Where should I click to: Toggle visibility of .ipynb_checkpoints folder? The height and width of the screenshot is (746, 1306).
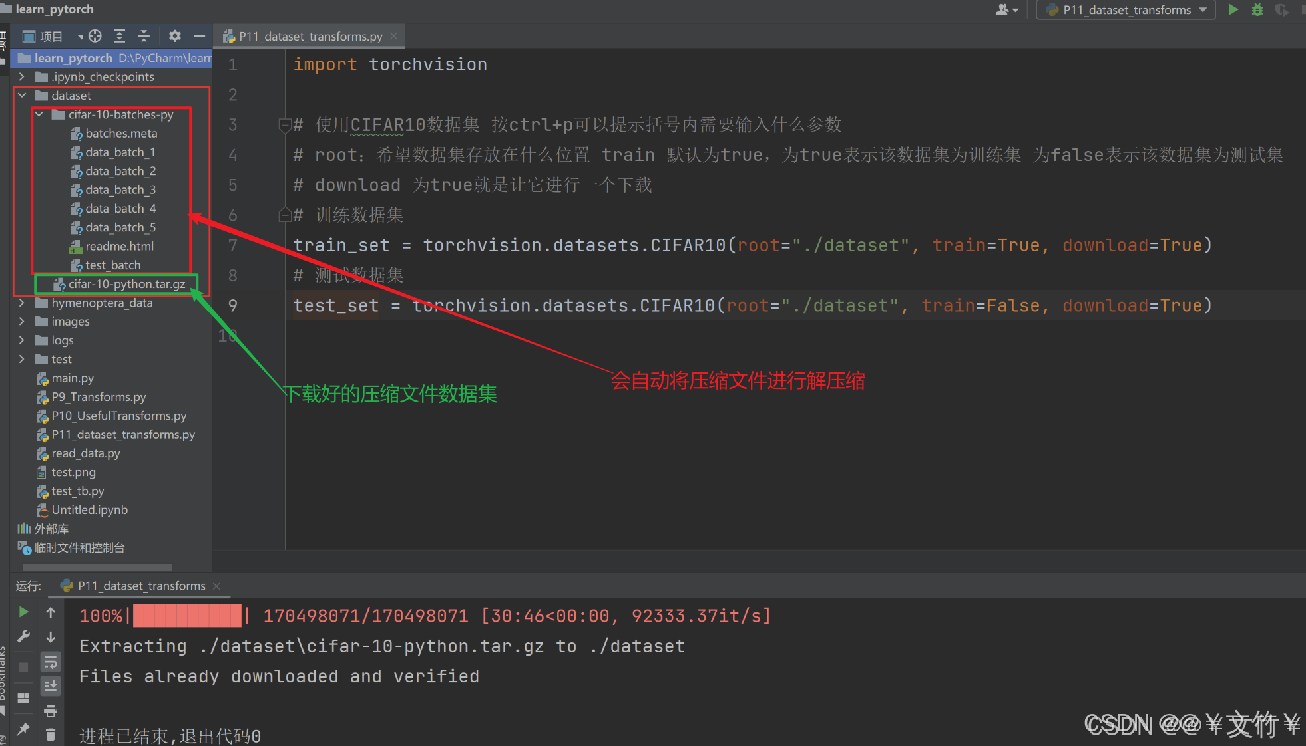20,76
